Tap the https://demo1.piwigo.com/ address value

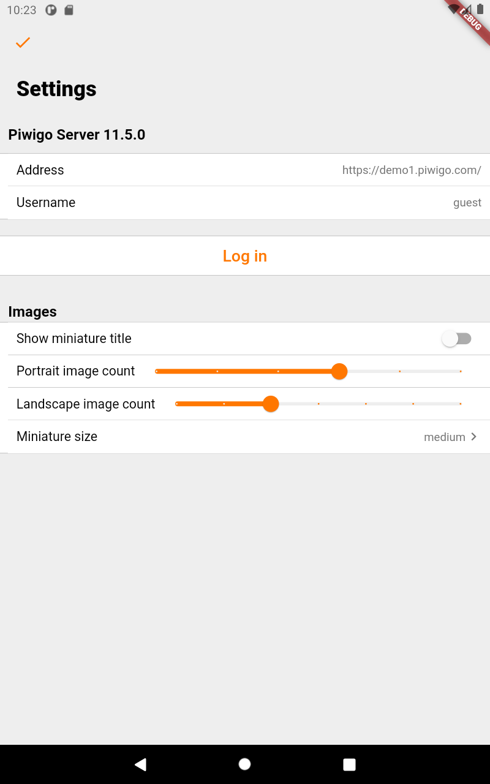pos(412,170)
